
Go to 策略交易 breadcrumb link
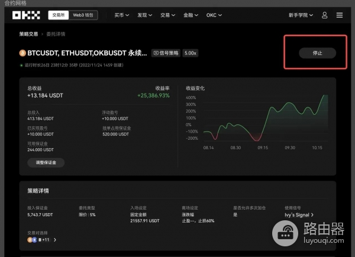(28, 34)
